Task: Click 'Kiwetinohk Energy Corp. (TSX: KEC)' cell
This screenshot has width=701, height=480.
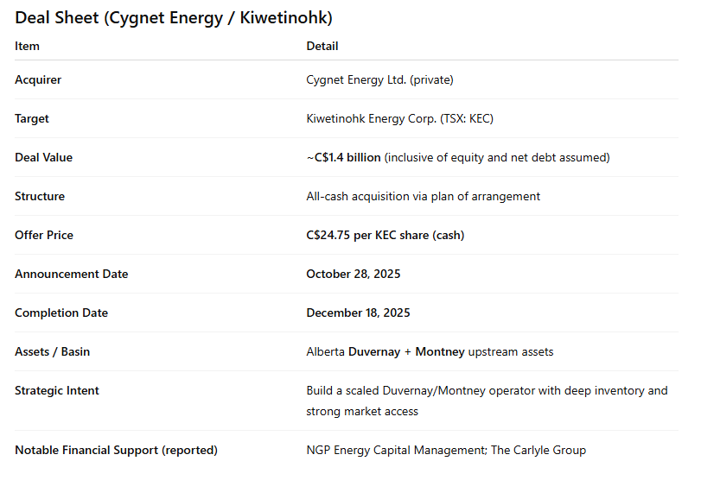Action: [x=399, y=119]
